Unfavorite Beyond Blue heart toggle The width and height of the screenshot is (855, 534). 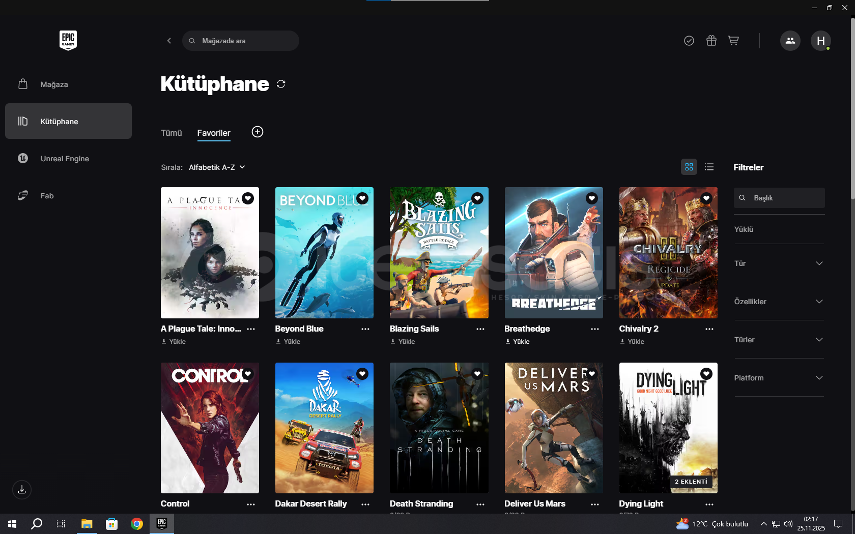[362, 198]
